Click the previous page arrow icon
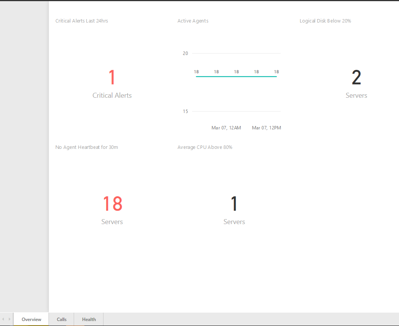399x326 pixels. click(3, 319)
